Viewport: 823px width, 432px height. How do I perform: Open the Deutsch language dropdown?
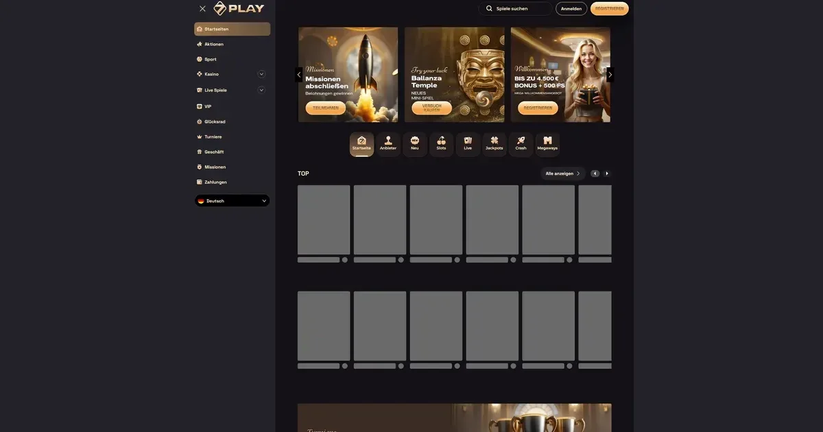[x=232, y=201]
